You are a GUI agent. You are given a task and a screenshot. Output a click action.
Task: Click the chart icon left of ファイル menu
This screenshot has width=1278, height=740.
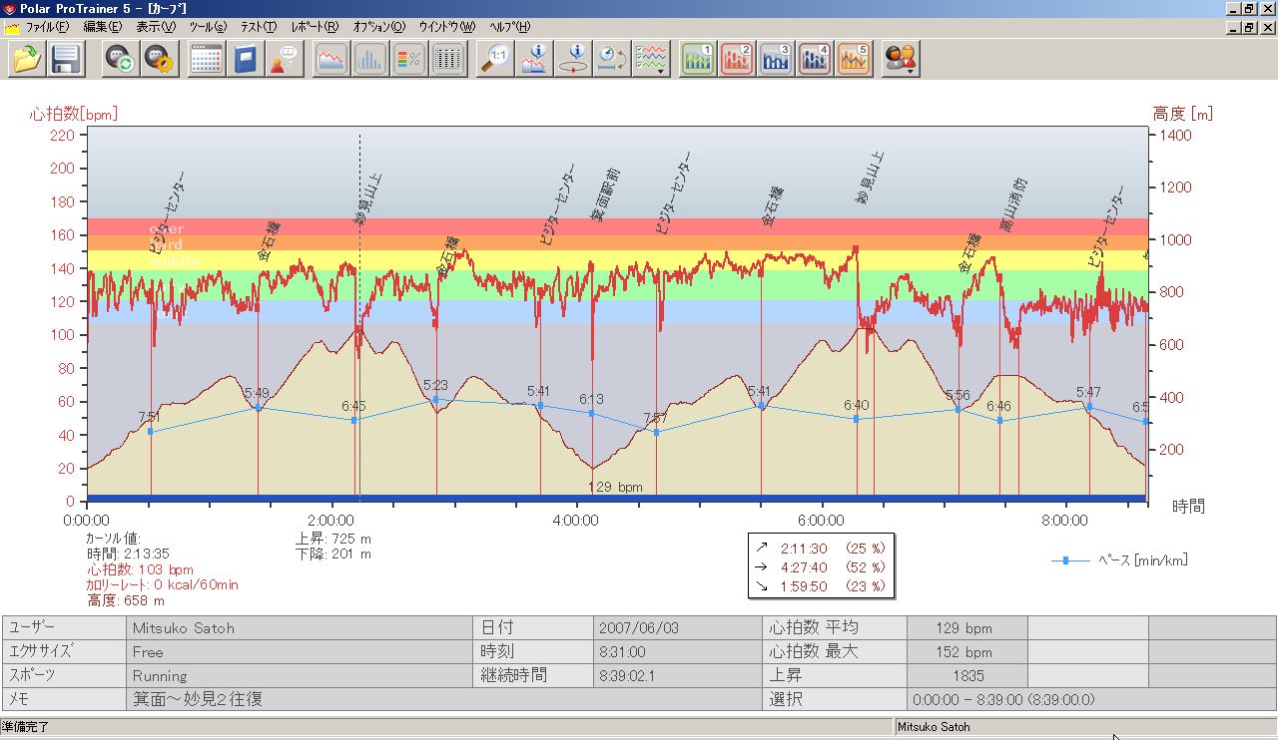coord(11,27)
